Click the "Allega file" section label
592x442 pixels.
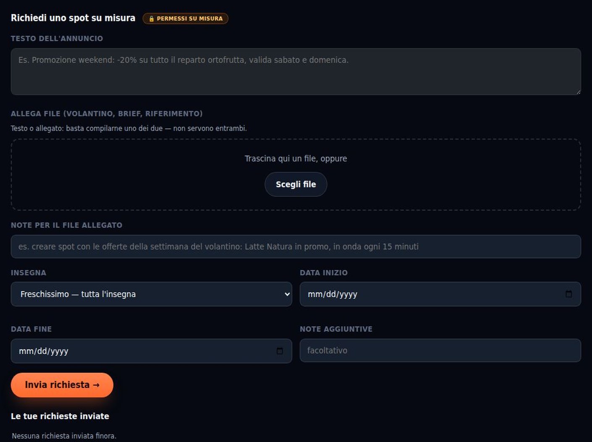click(107, 114)
